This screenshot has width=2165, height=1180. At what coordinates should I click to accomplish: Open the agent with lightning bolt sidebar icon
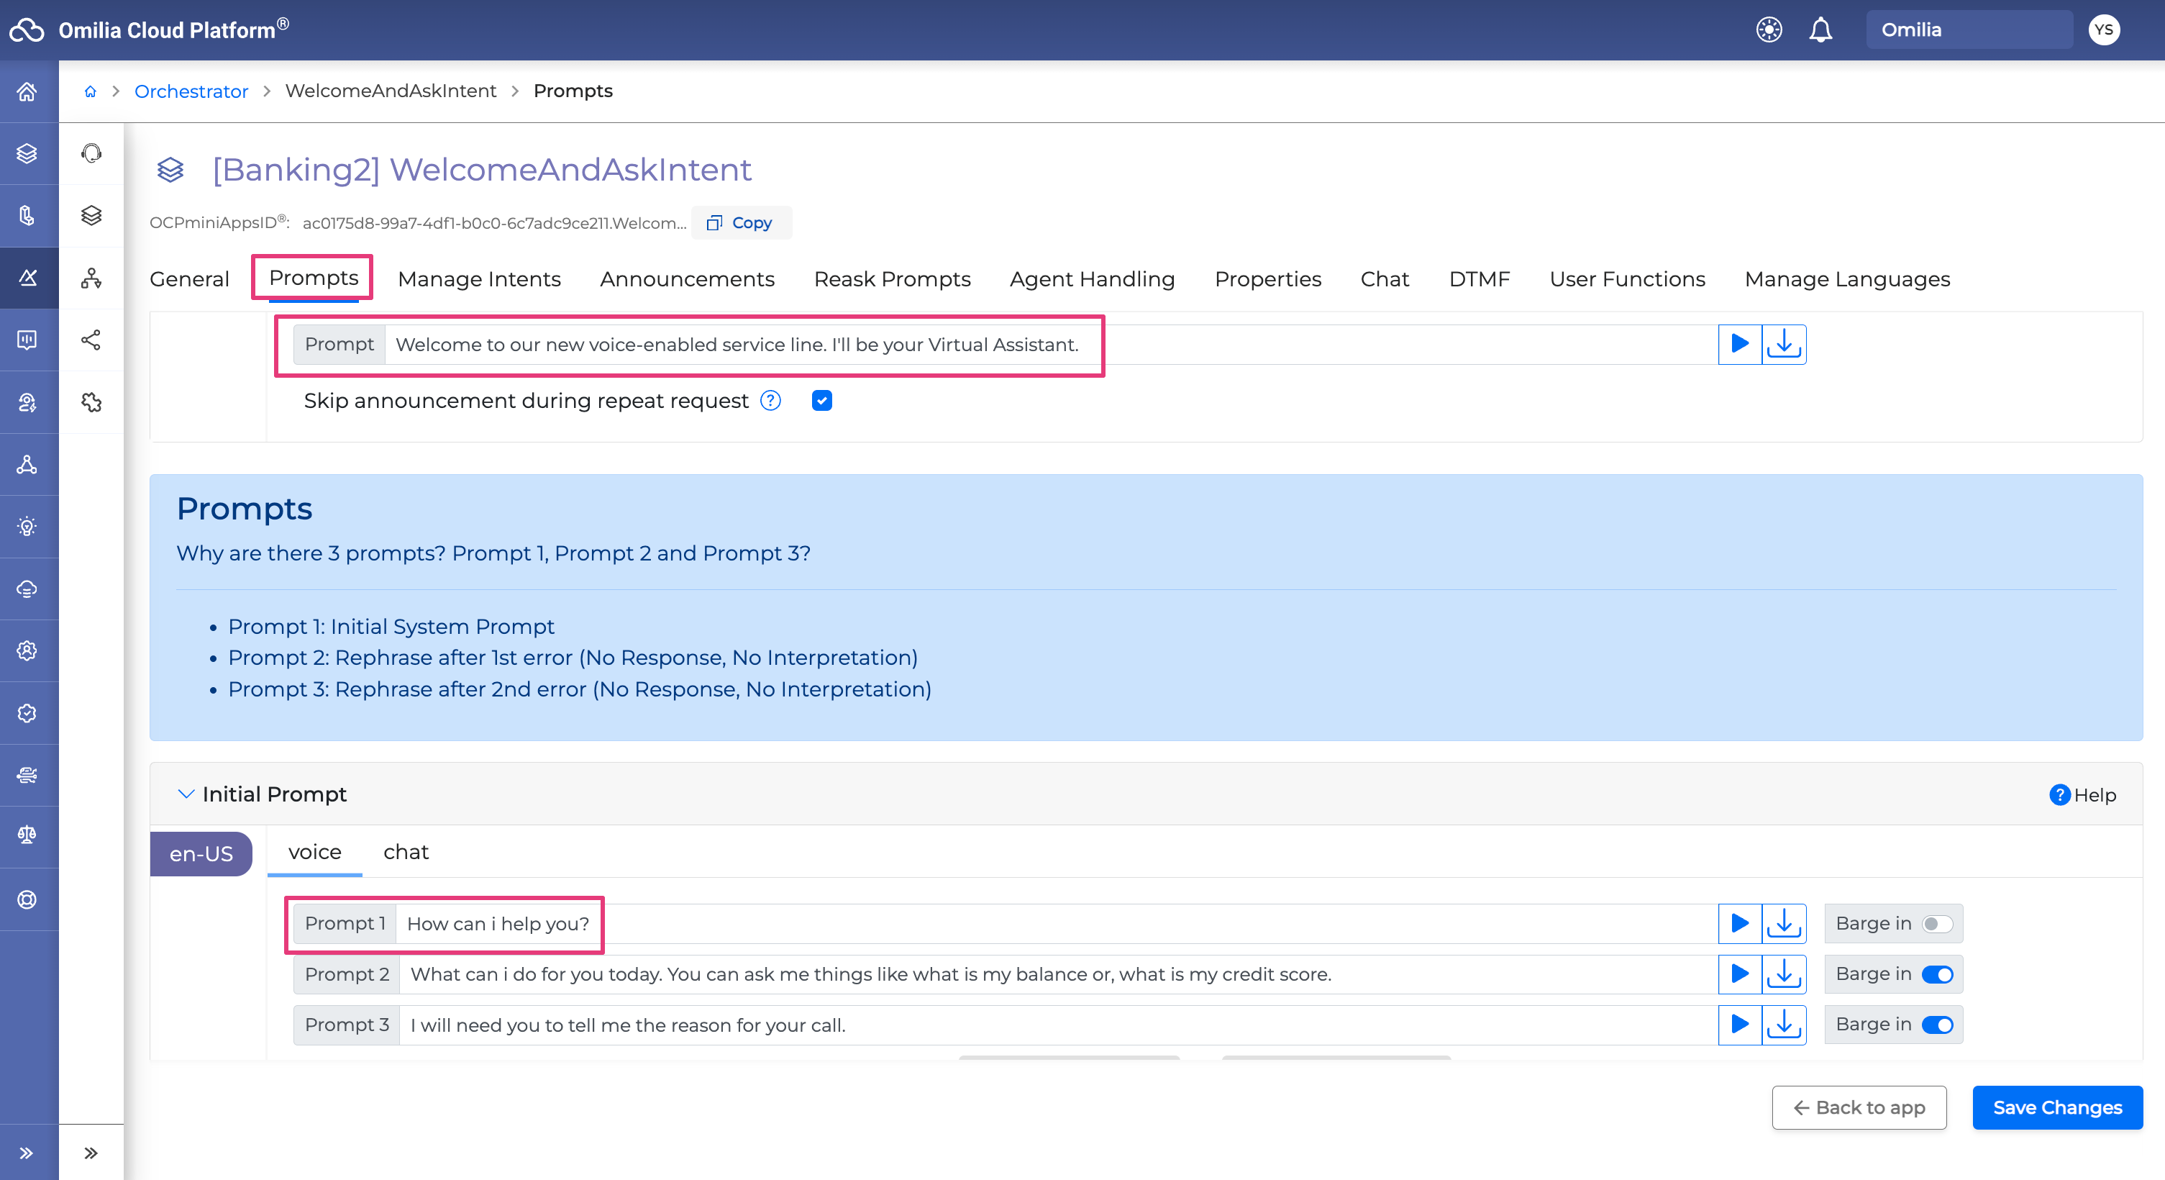28,403
